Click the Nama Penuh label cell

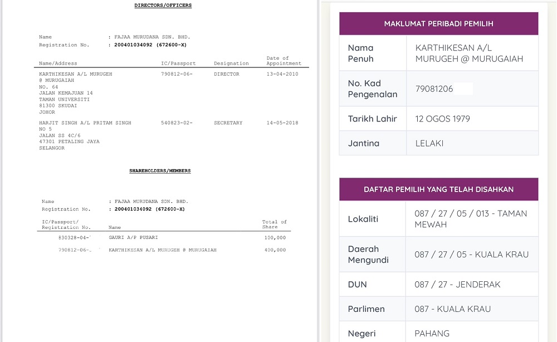point(361,53)
